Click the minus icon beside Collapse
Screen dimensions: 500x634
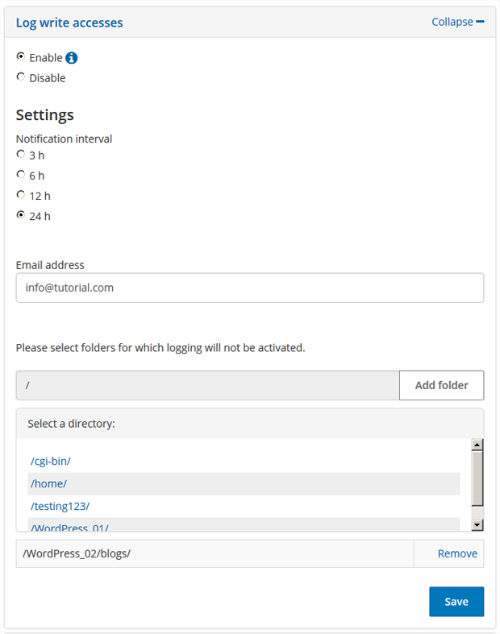[x=481, y=22]
